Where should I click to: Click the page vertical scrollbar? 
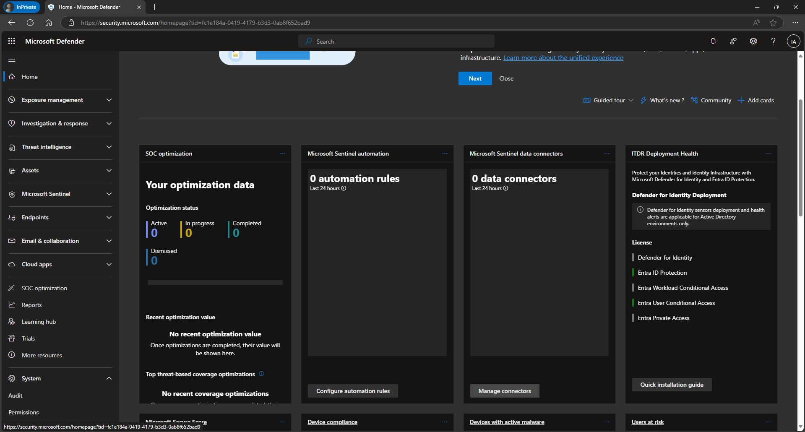[800, 158]
